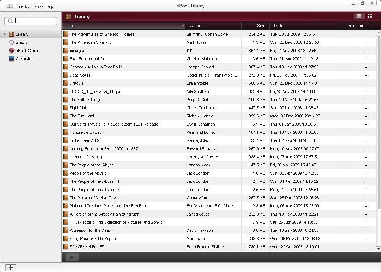Click the add plus button at bottom left
The height and width of the screenshot is (272, 381).
[x=11, y=268]
